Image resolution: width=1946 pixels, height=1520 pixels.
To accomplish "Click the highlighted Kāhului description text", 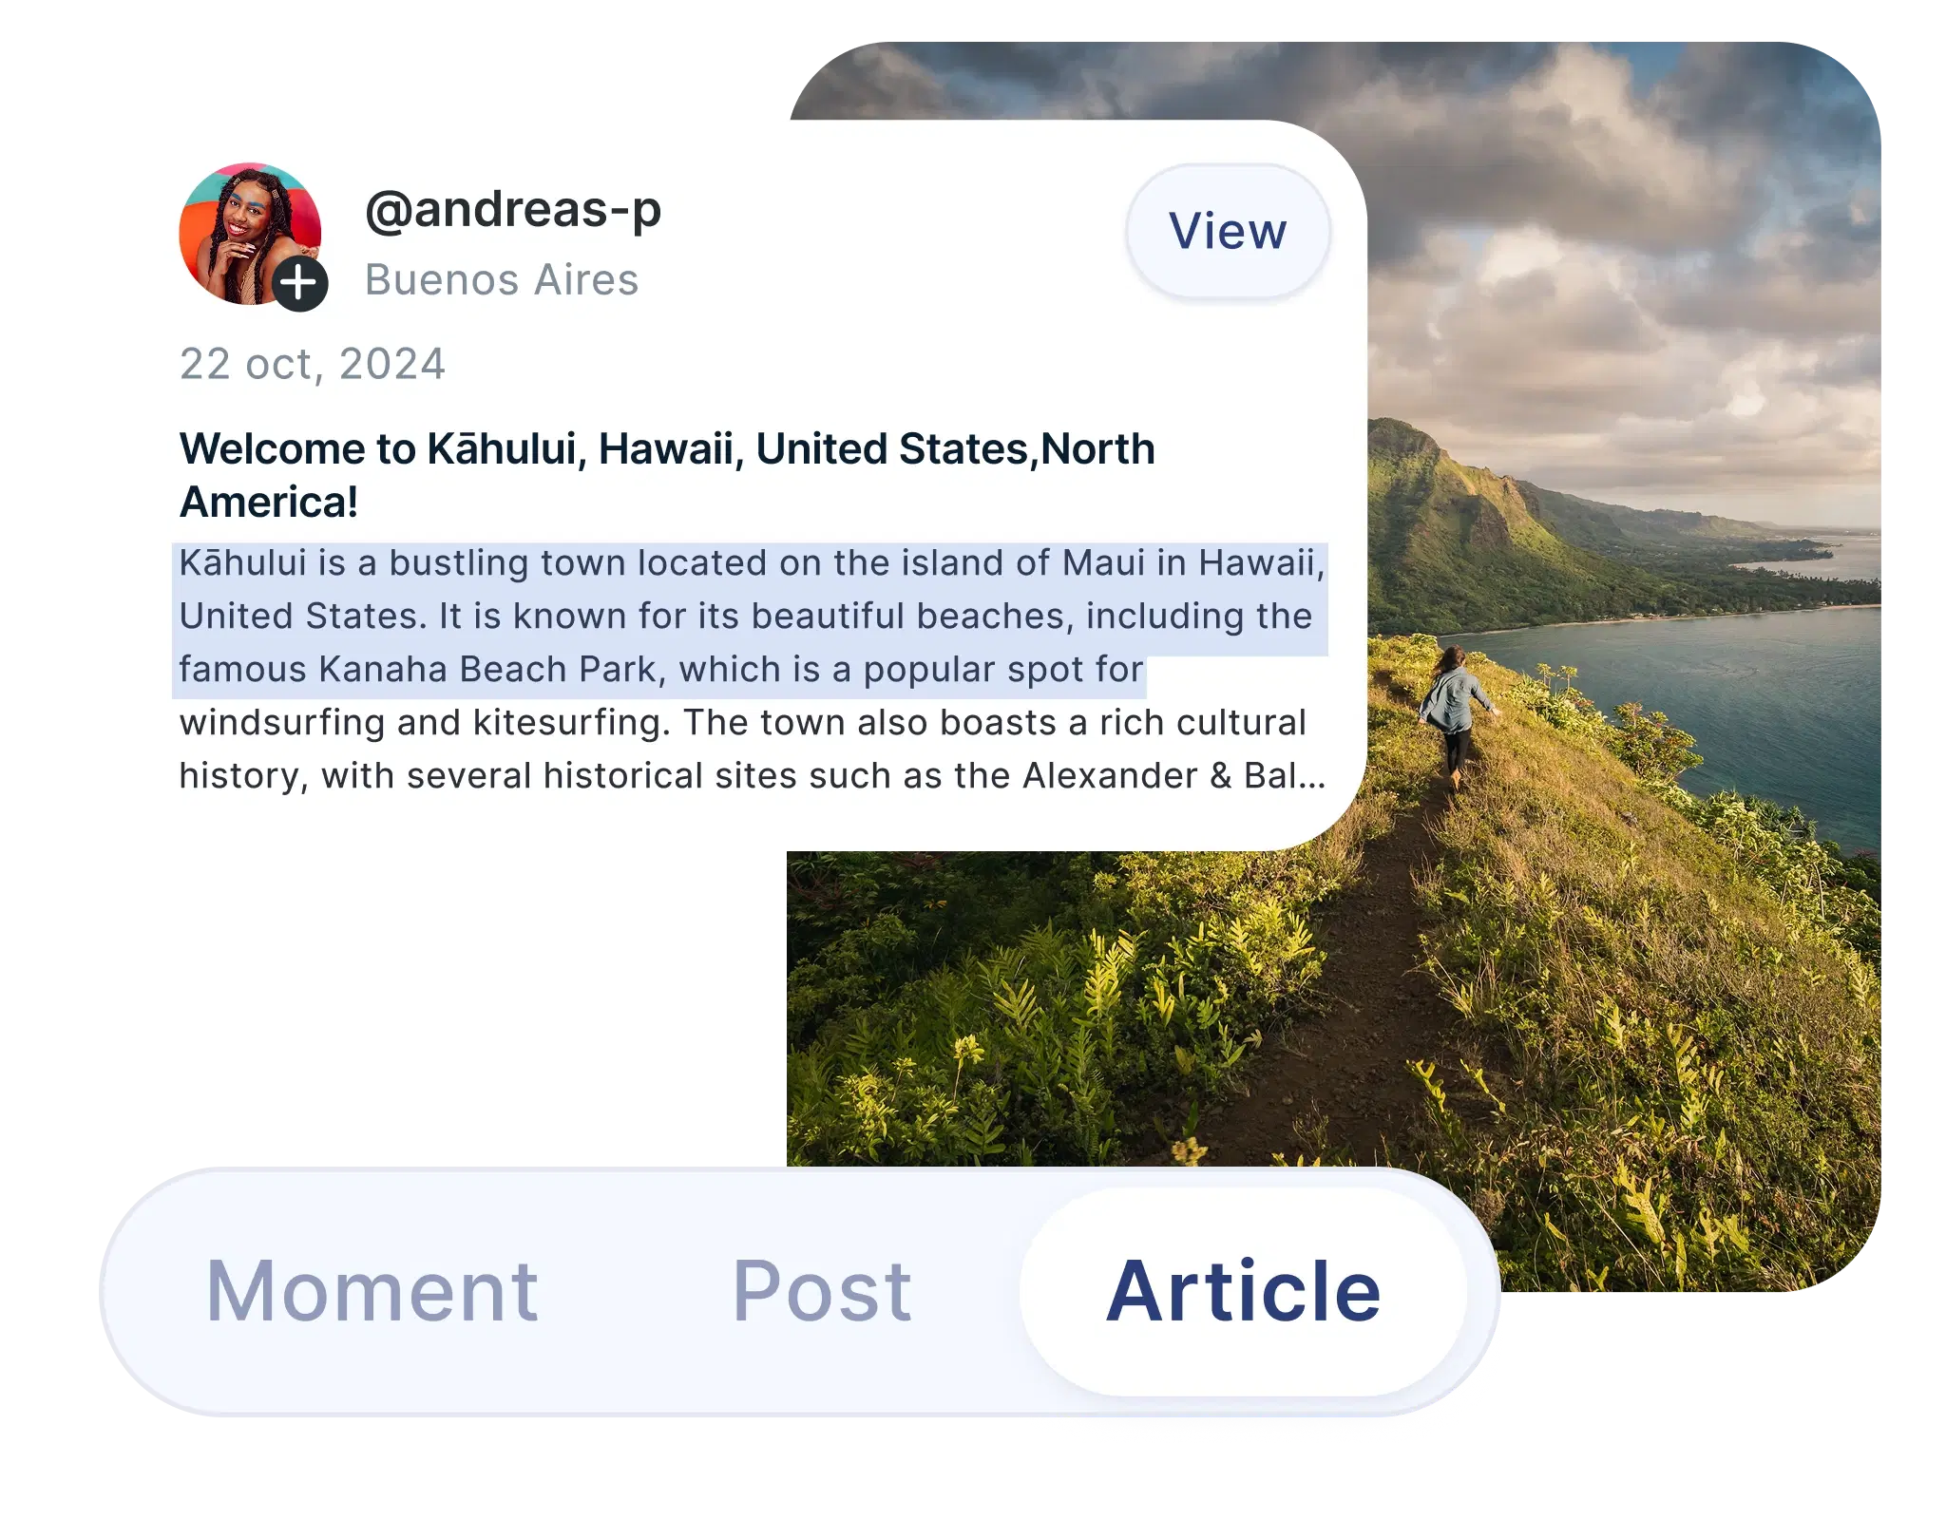I will click(751, 617).
